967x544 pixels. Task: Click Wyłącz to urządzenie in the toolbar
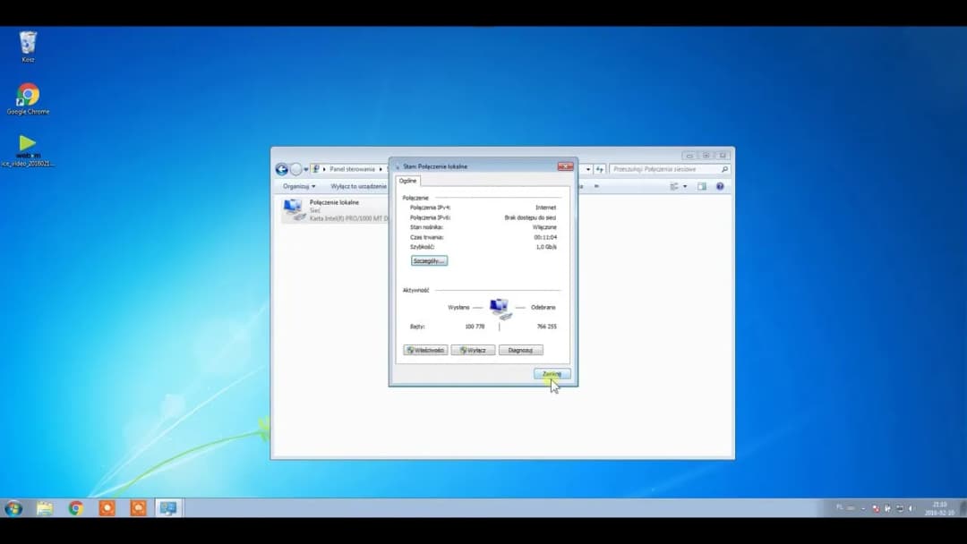[x=358, y=186]
